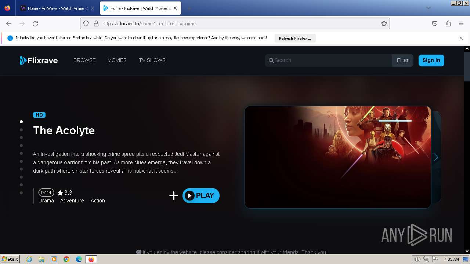Open the extensions puzzle icon
470x264 pixels.
(x=448, y=23)
